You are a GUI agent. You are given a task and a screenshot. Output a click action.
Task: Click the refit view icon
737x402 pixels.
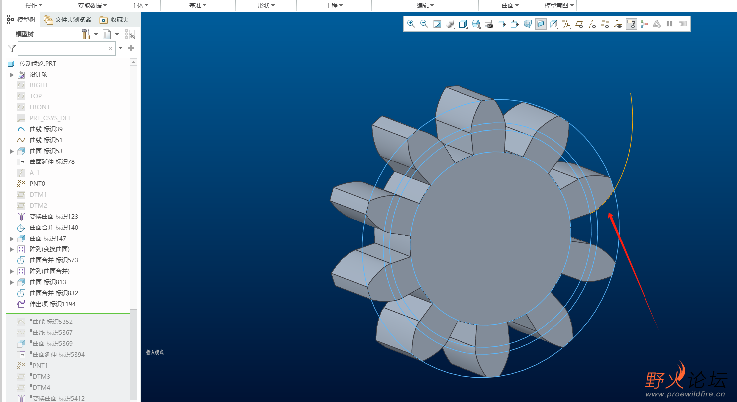pos(437,24)
